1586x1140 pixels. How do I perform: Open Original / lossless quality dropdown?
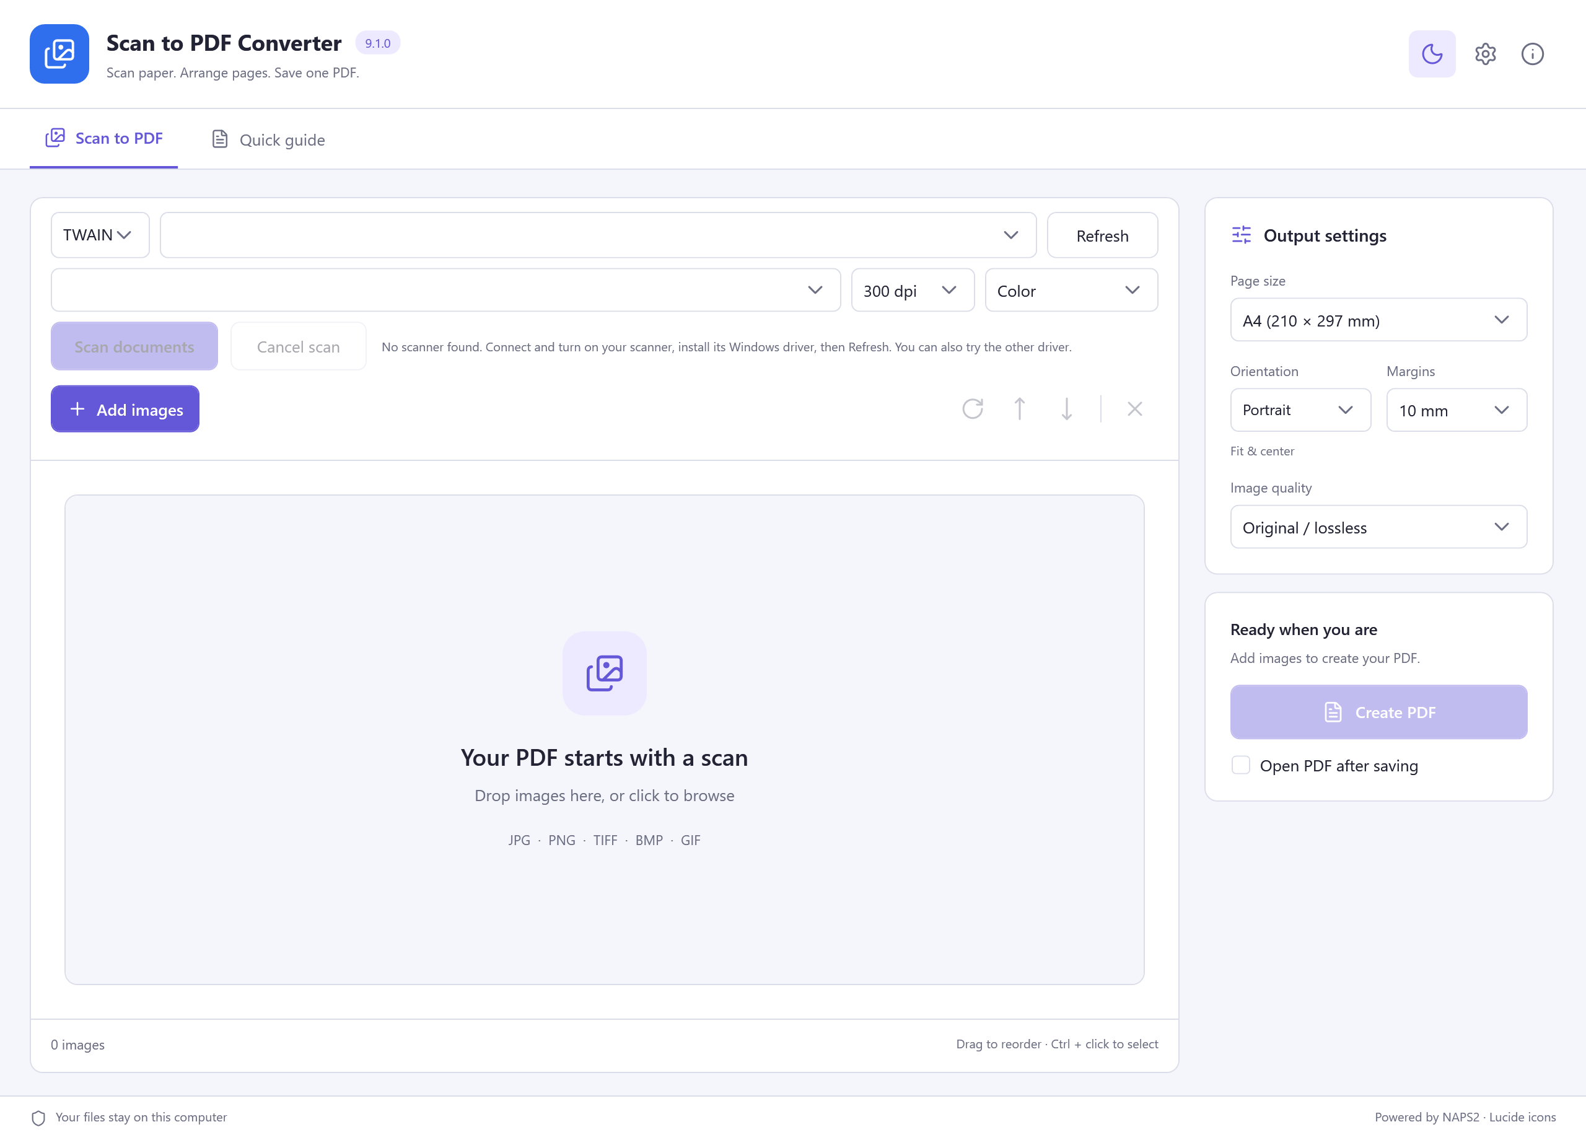tap(1378, 527)
